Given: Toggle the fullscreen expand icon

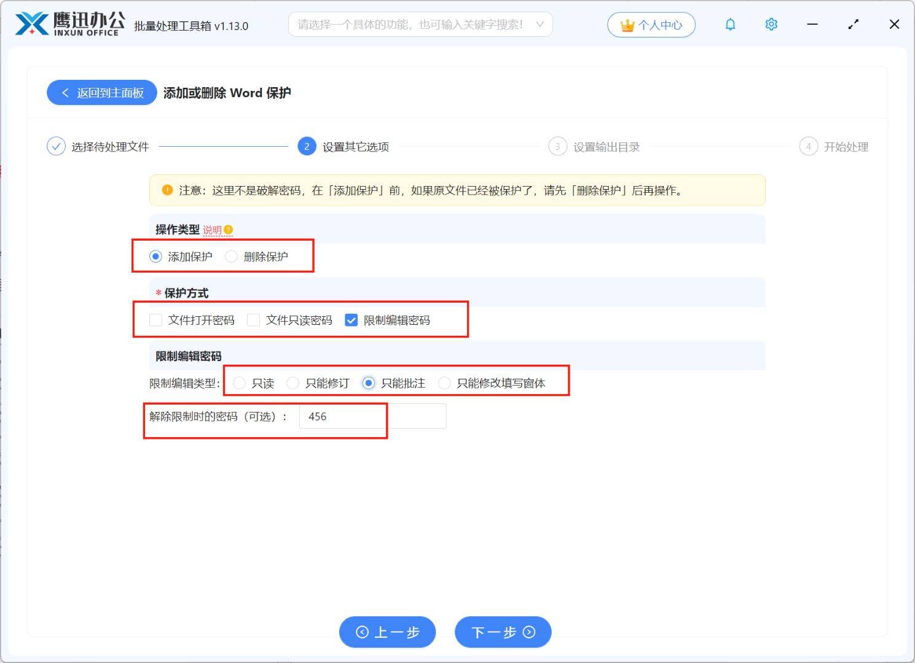Looking at the screenshot, I should coord(854,25).
